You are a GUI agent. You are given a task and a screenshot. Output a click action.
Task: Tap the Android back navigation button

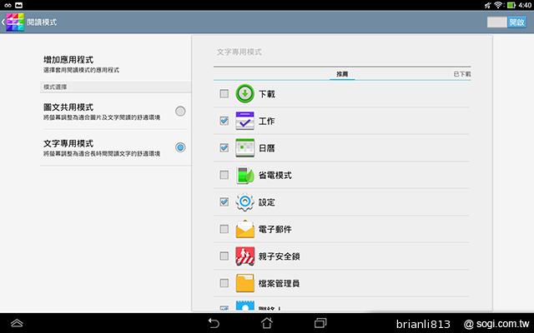coord(214,323)
